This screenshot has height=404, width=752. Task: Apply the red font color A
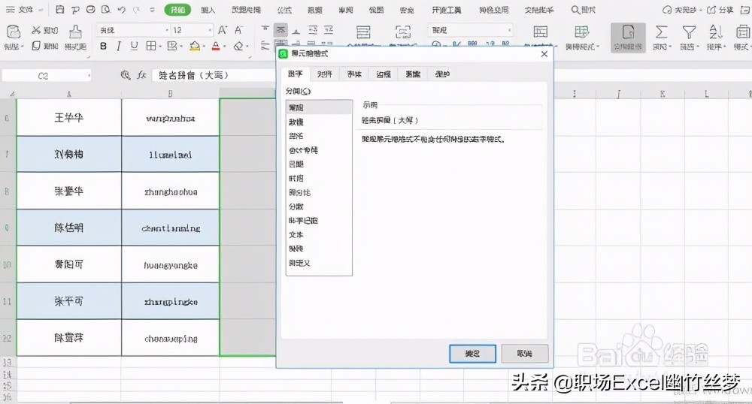tap(216, 46)
